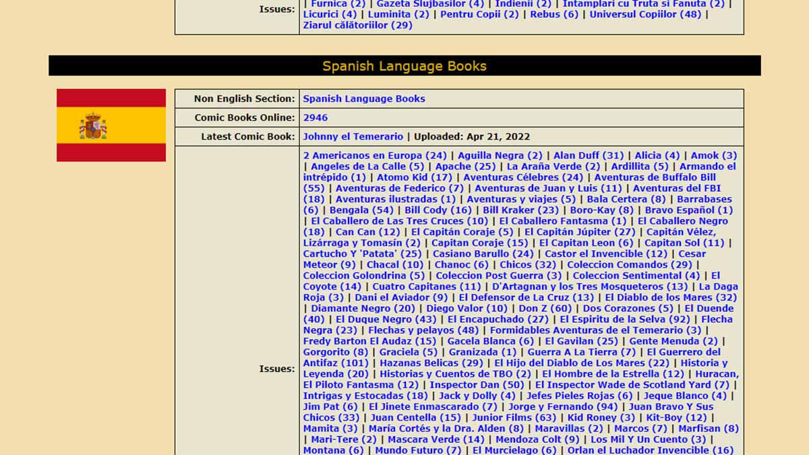Screen dimensions: 809x455
Task: Select Bill Cody (16) series
Action: pyautogui.click(x=438, y=210)
